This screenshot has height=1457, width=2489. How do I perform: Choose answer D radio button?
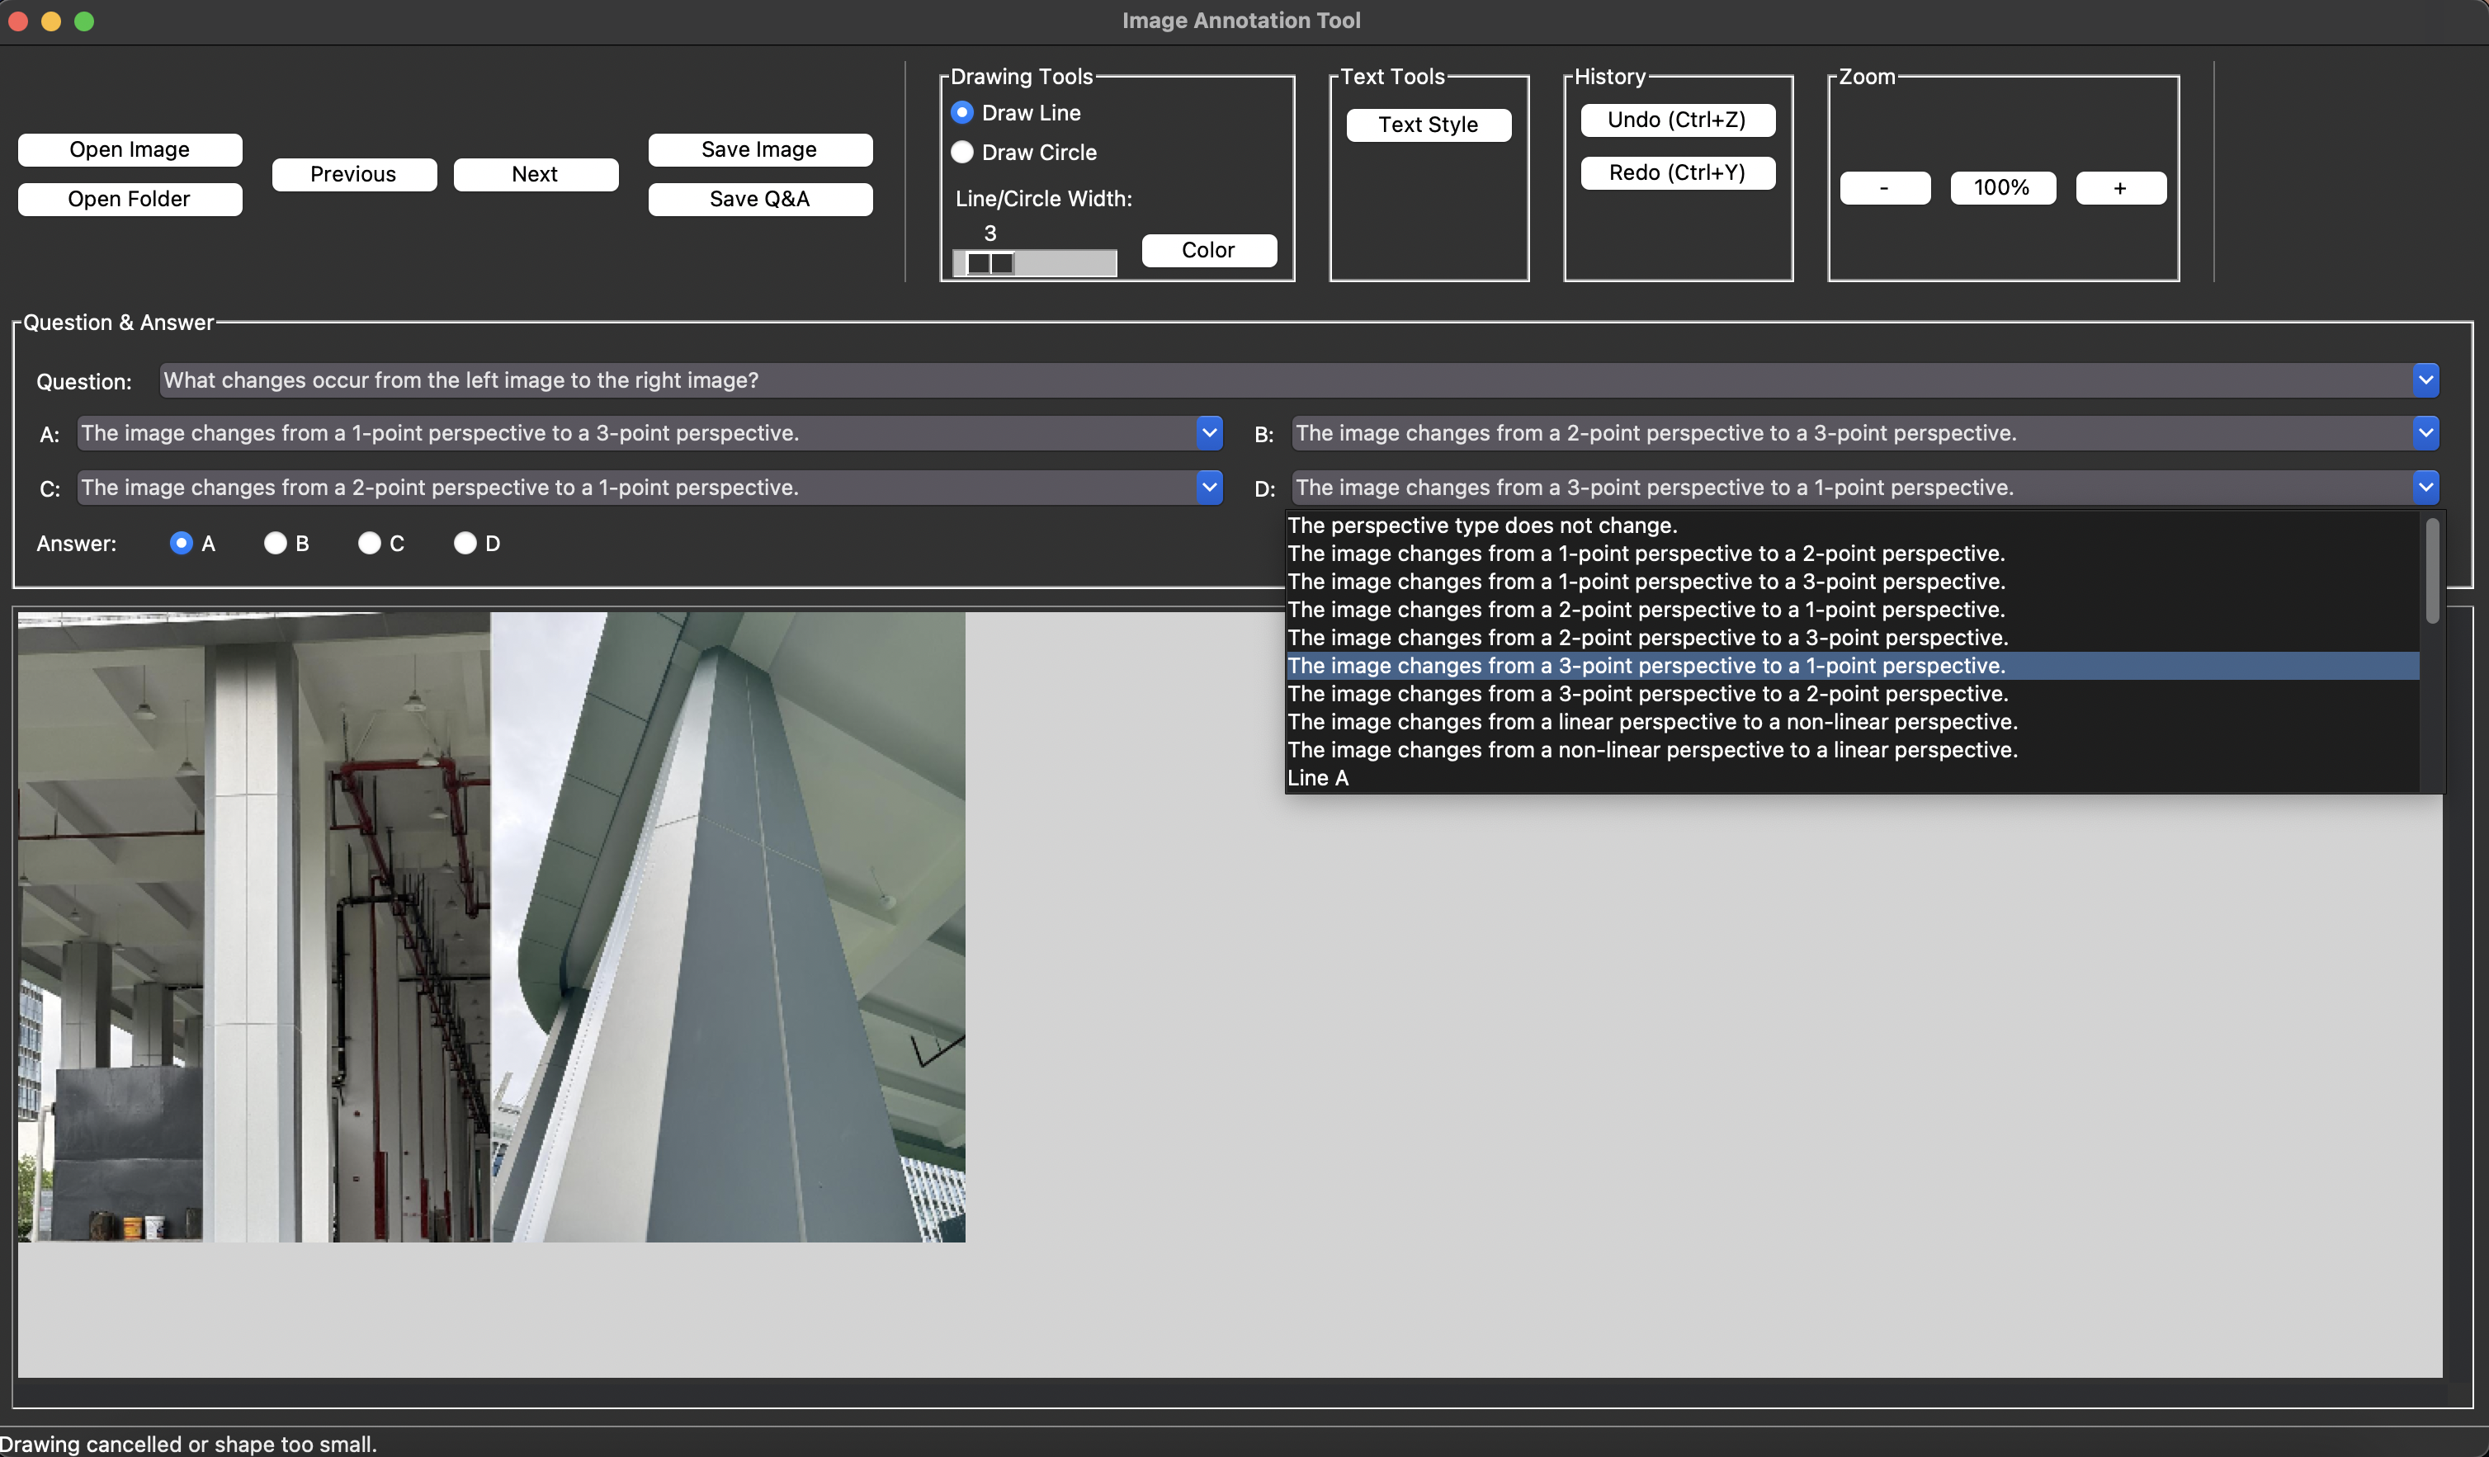click(x=465, y=543)
